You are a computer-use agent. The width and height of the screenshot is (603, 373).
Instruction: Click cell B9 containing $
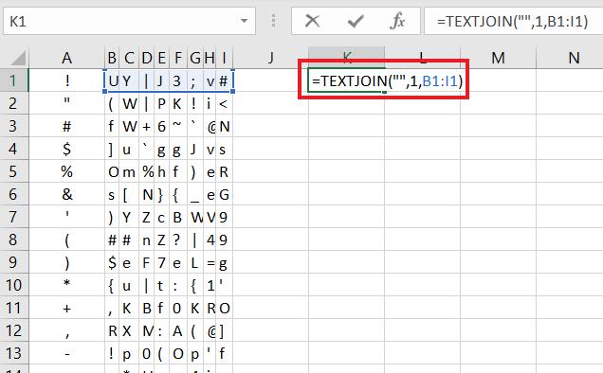112,262
